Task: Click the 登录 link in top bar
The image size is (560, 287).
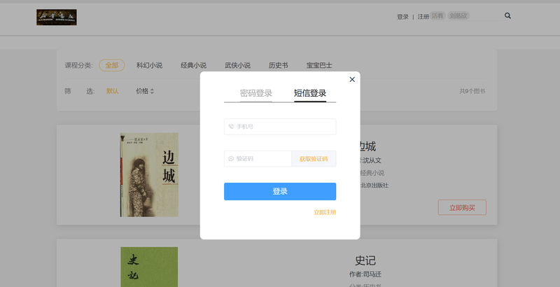Action: coord(402,17)
